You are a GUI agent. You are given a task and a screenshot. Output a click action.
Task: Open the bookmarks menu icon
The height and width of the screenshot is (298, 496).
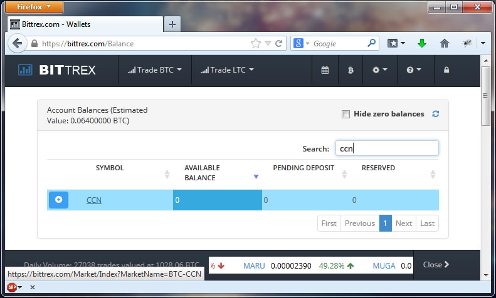[x=396, y=43]
